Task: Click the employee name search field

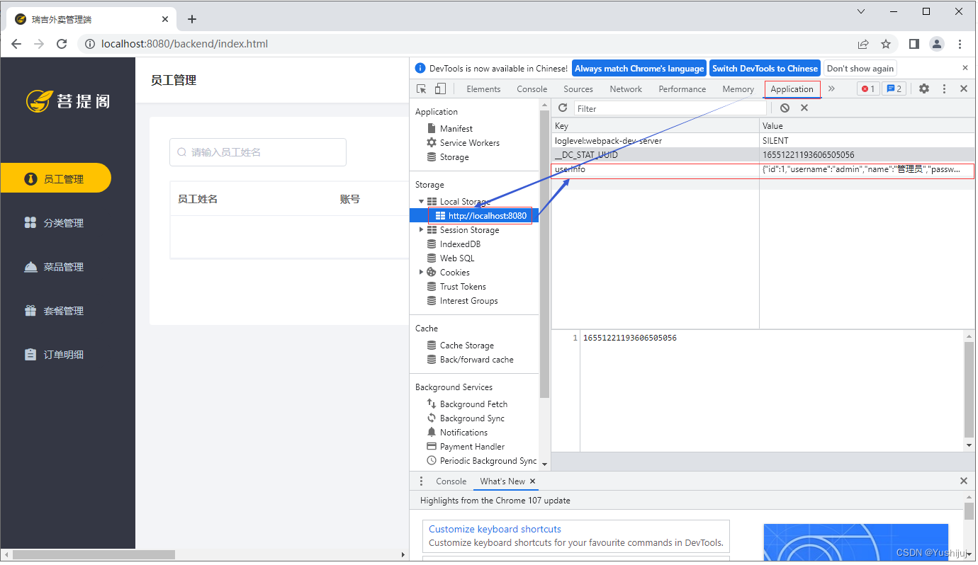Action: (258, 152)
